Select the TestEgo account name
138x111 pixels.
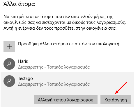[x=25, y=78]
